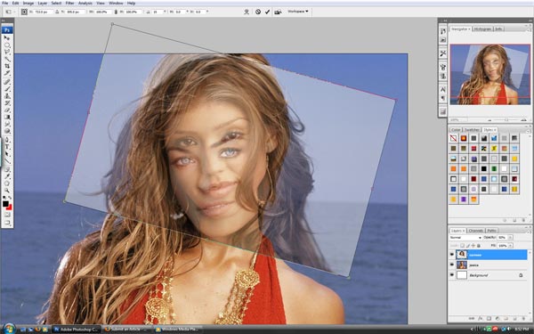This screenshot has width=534, height=334.
Task: Click the Link layers icon in Layers panel
Action: (x=472, y=319)
